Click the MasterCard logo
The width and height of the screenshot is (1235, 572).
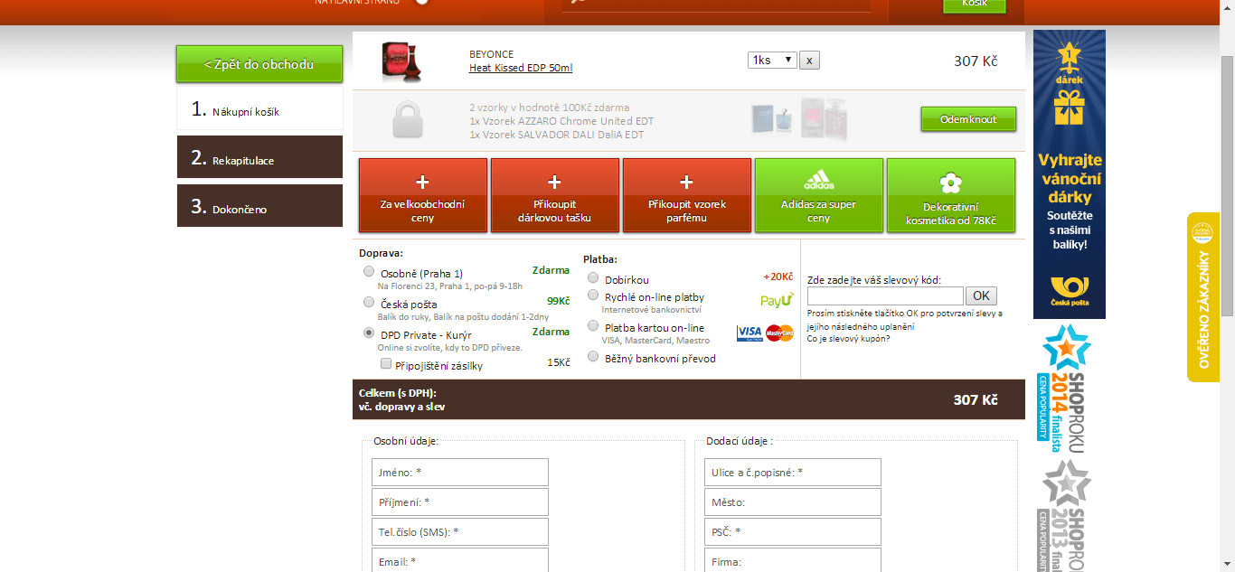(x=779, y=333)
